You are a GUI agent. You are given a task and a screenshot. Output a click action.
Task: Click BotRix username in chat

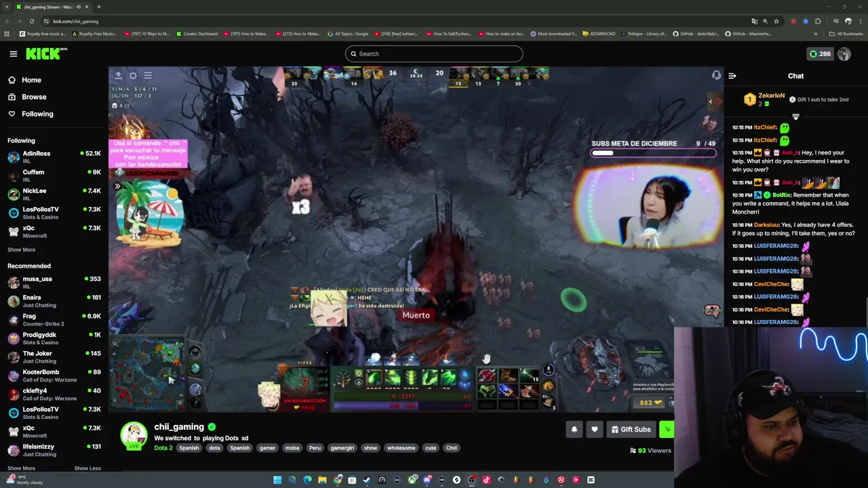coord(781,195)
